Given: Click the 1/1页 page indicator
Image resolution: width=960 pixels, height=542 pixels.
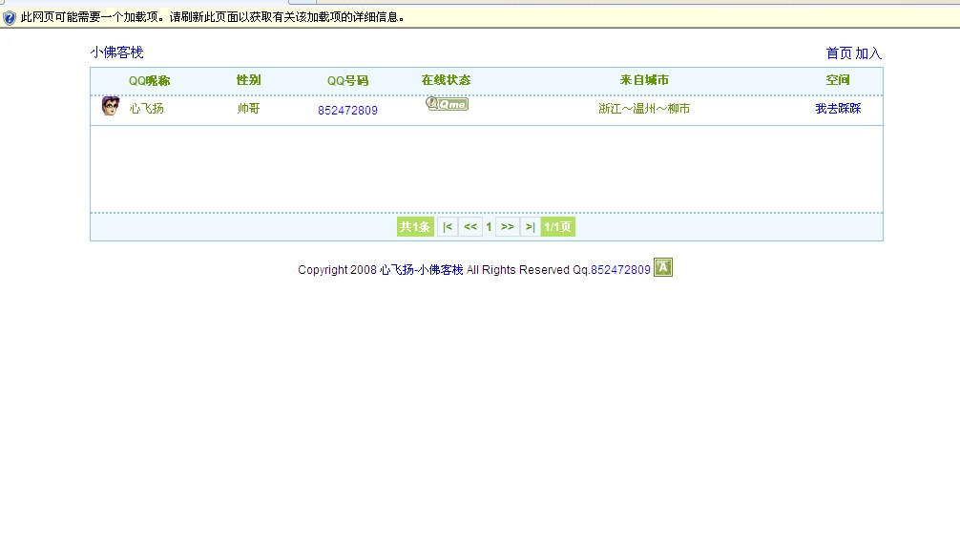Looking at the screenshot, I should (557, 226).
